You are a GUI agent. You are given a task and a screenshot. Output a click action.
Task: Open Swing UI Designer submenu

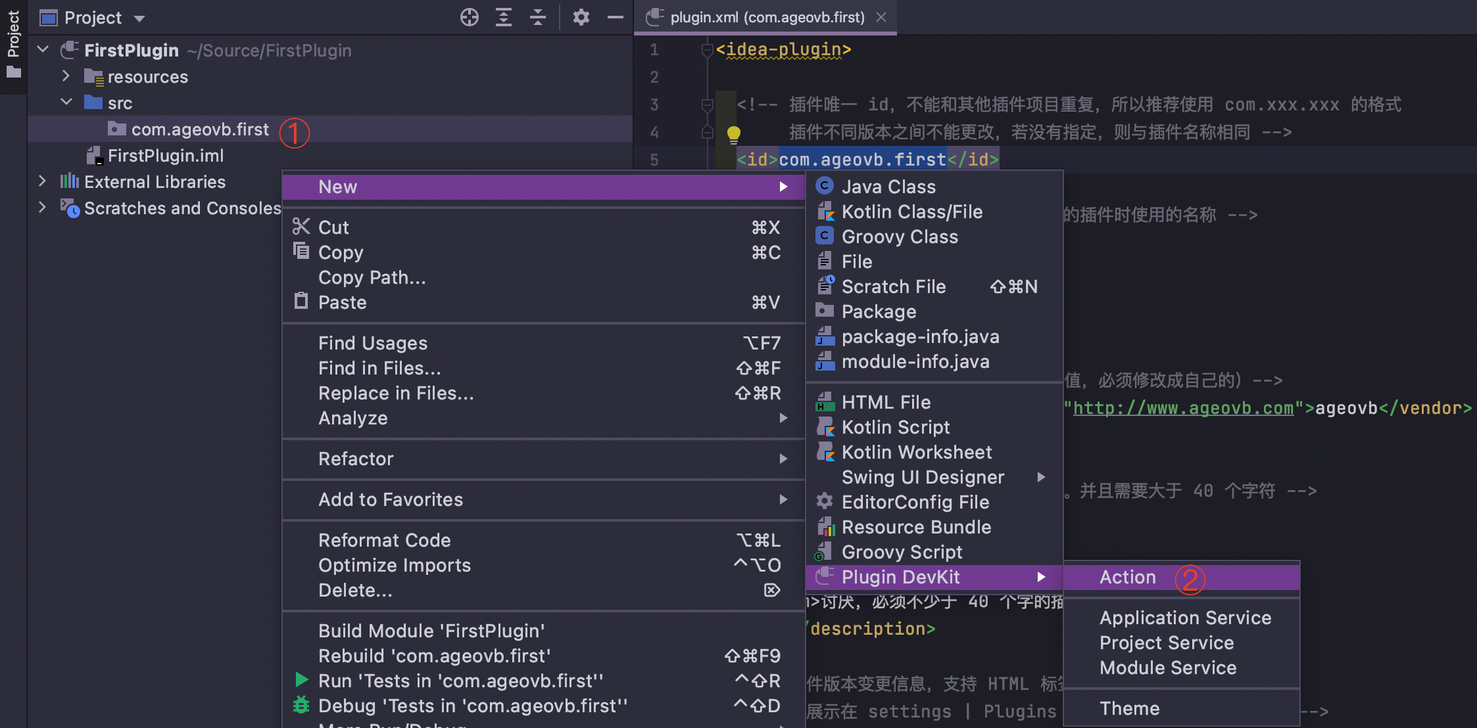[x=934, y=477]
